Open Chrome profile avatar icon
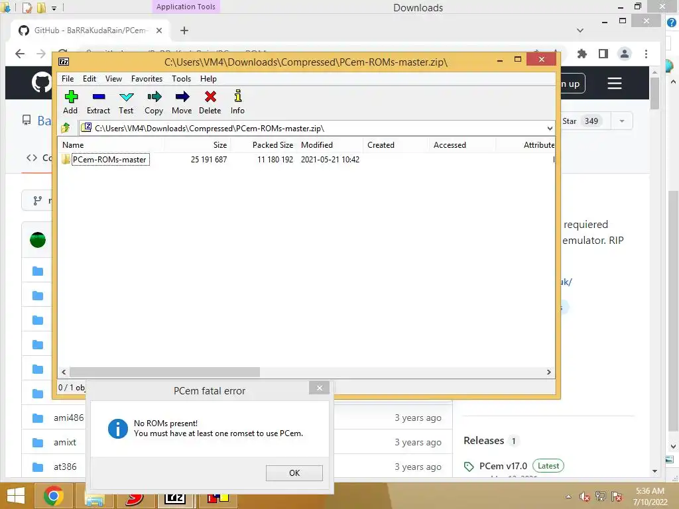679x509 pixels. (625, 54)
